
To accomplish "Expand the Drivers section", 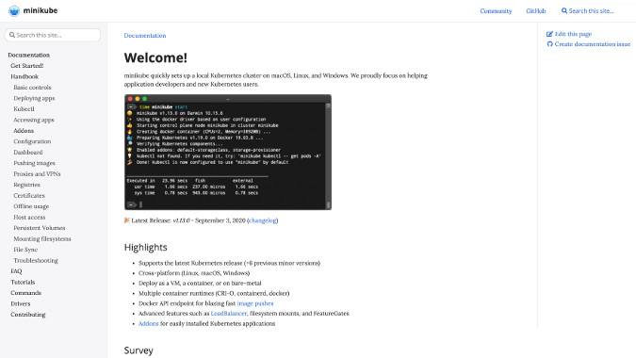I will [21, 303].
